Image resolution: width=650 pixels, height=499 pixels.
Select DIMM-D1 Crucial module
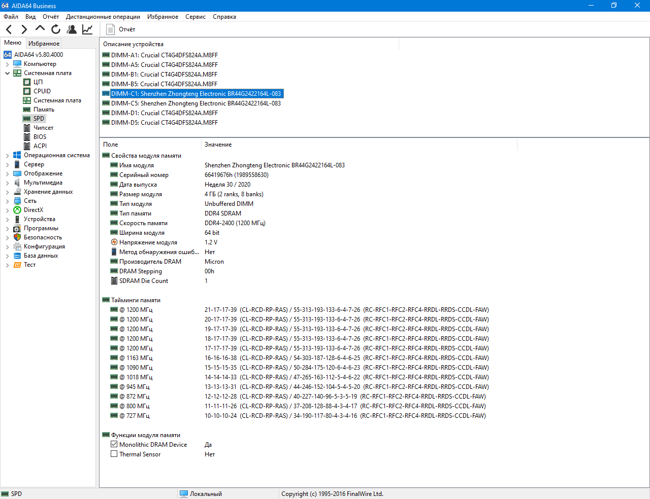point(165,113)
